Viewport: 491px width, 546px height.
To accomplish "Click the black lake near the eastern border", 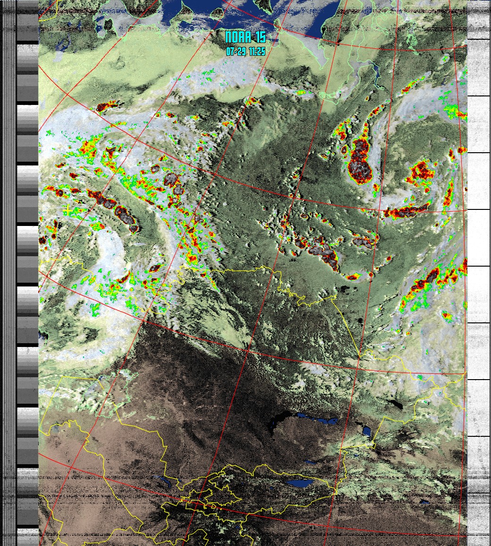I will [x=395, y=404].
